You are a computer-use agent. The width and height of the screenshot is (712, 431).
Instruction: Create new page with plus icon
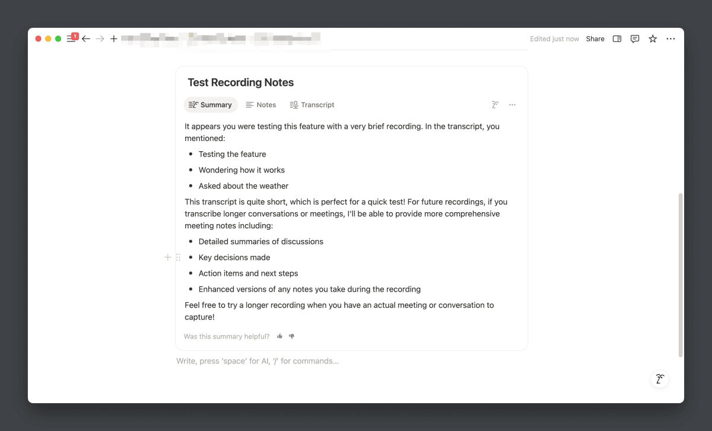tap(114, 39)
